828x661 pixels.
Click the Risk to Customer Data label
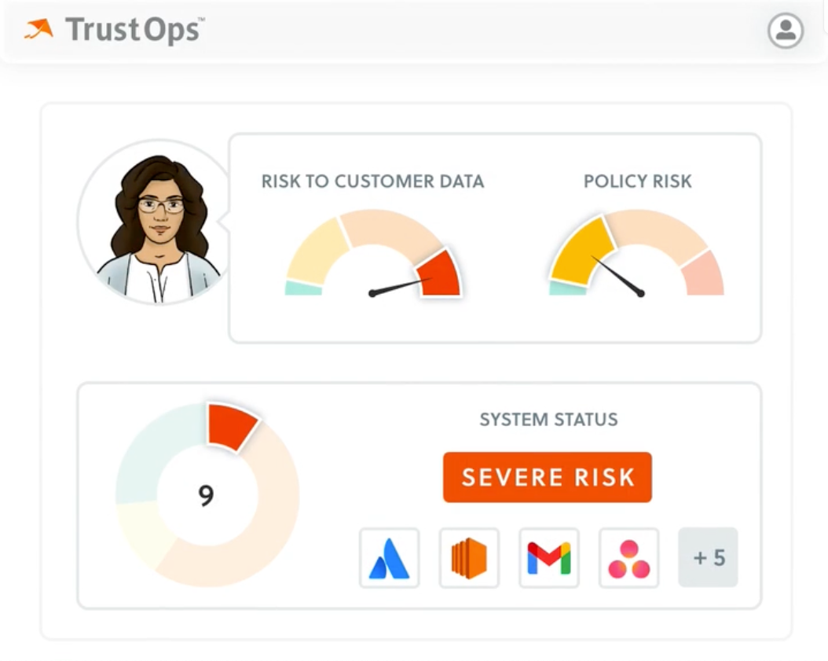374,182
